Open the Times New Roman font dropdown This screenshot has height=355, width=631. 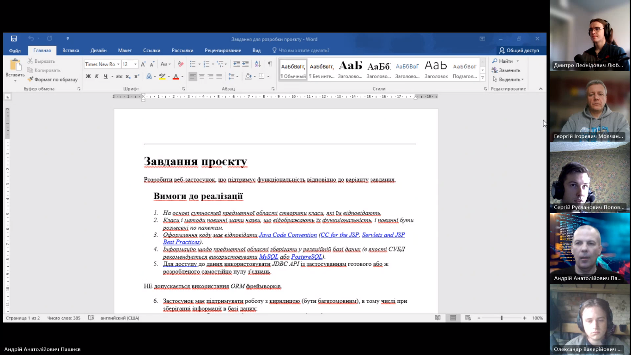pos(118,64)
